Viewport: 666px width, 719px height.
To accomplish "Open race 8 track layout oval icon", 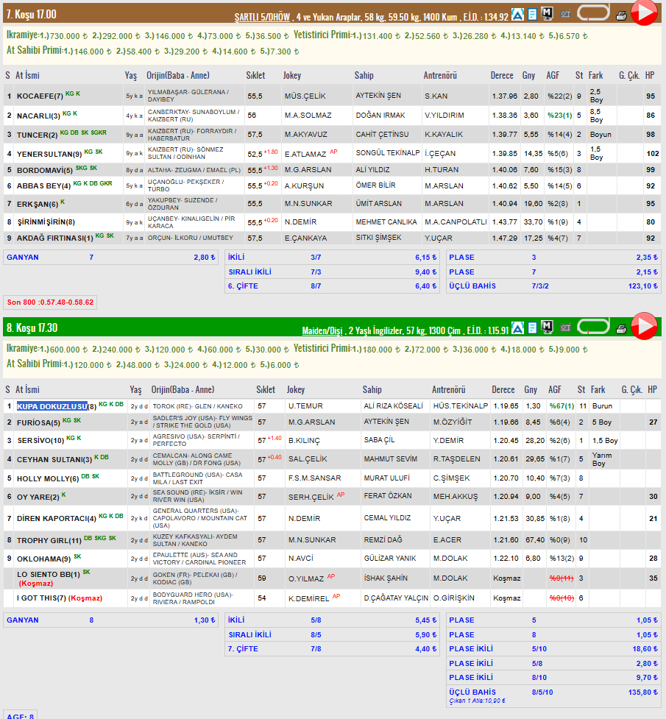I will click(594, 327).
